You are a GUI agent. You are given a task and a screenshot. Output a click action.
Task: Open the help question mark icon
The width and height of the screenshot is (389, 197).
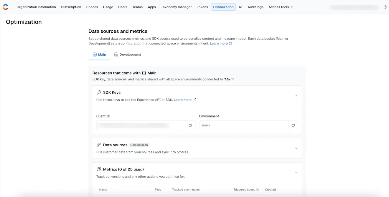(385, 7)
